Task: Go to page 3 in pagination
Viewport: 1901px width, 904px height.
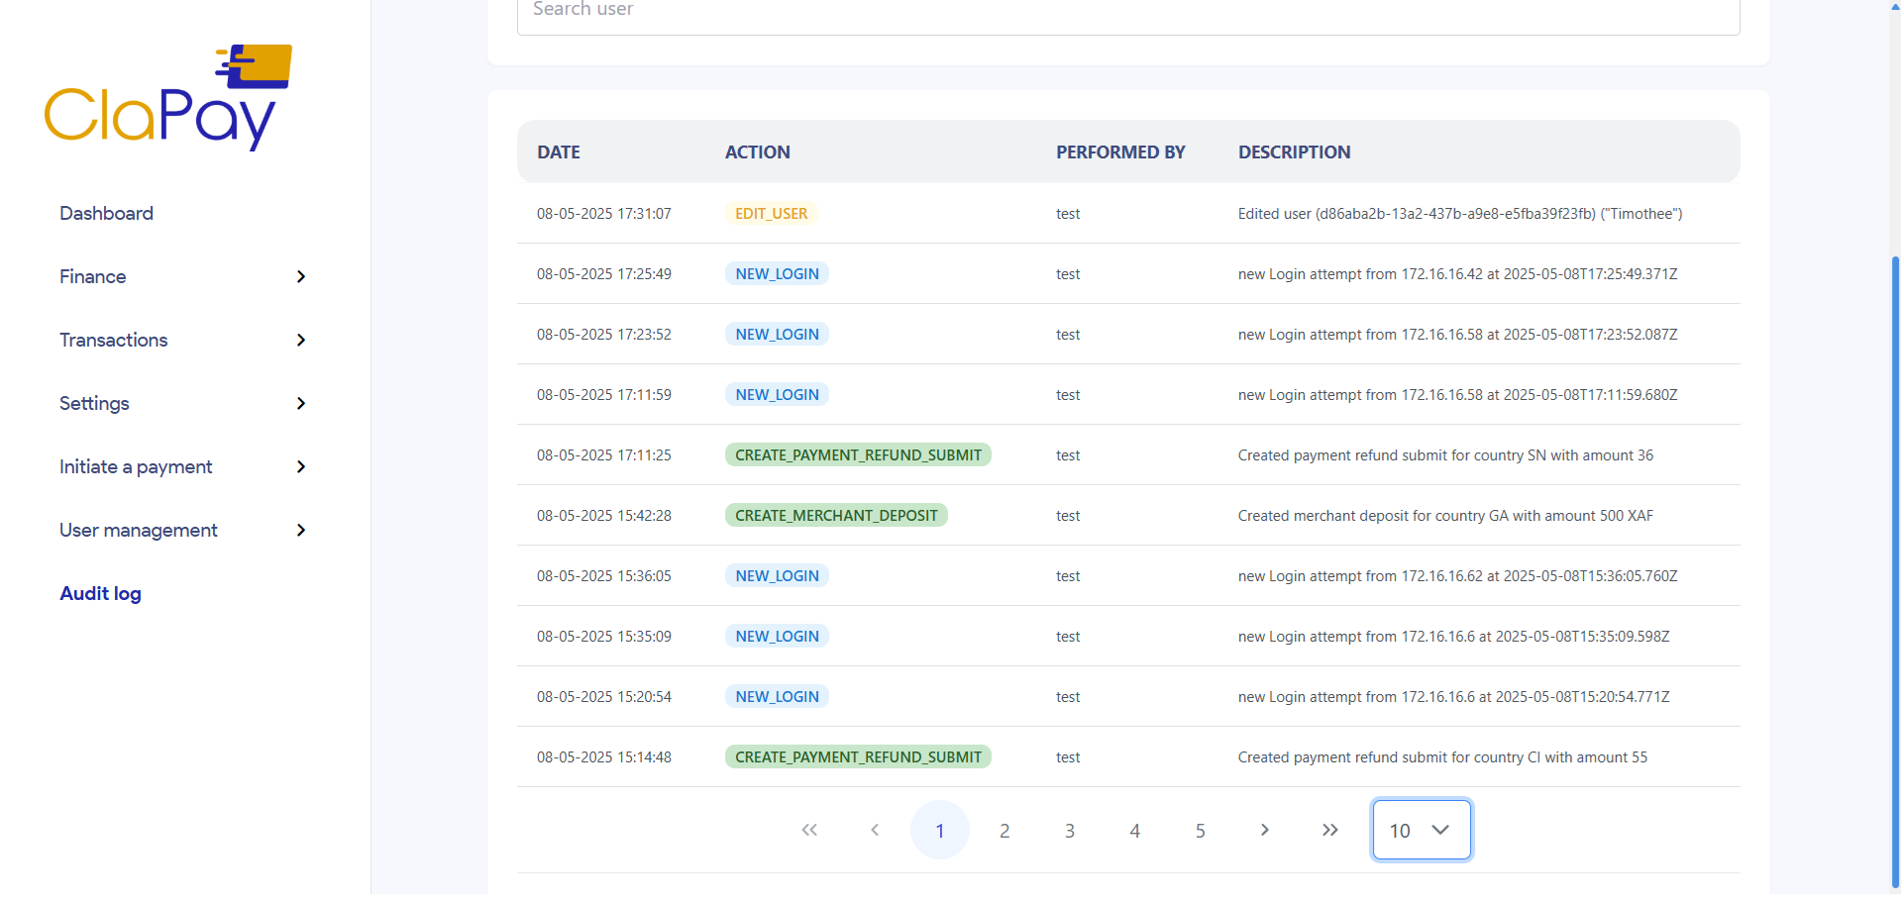Action: tap(1069, 830)
